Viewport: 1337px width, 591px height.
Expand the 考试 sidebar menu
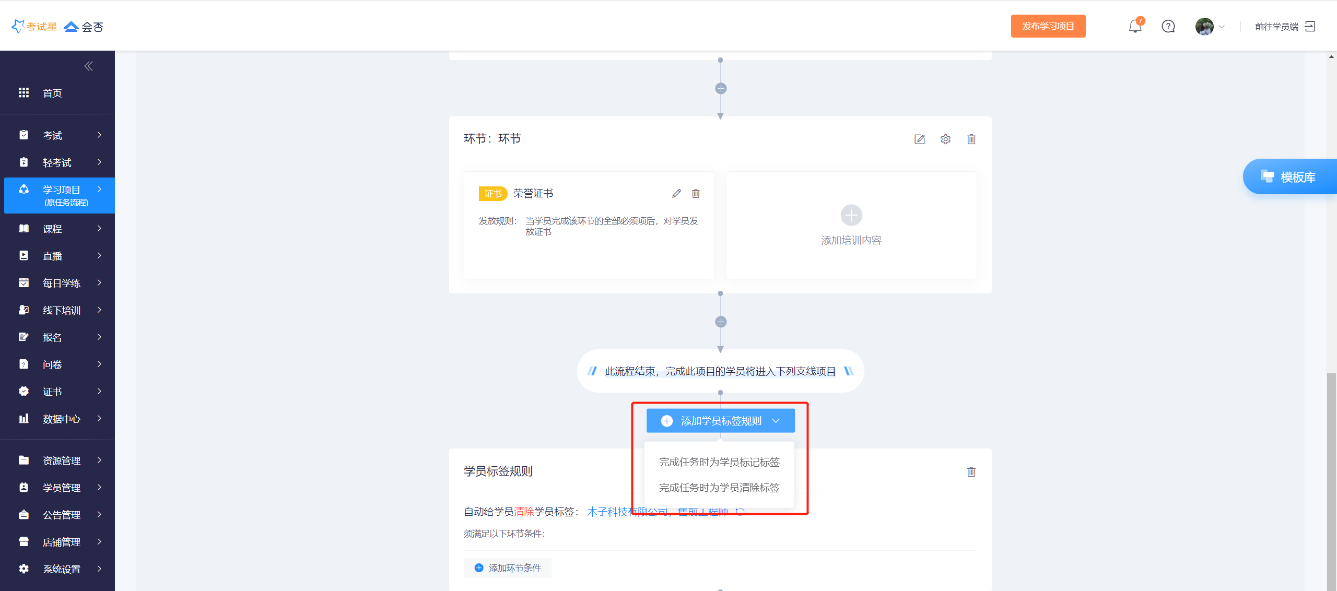[x=57, y=135]
